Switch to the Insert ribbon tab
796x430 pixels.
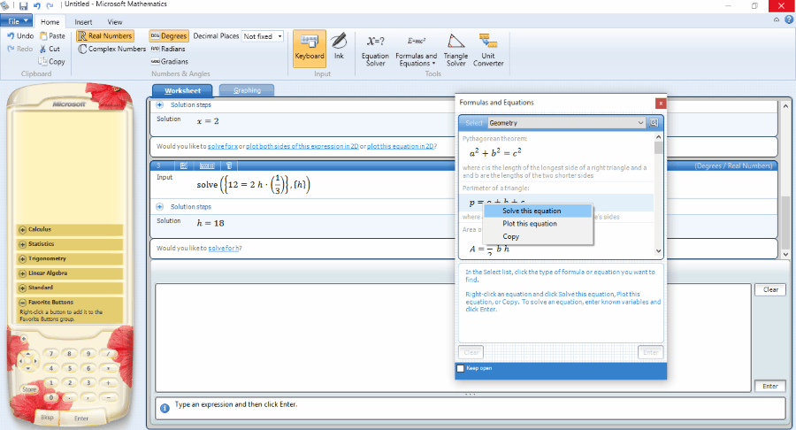(83, 22)
